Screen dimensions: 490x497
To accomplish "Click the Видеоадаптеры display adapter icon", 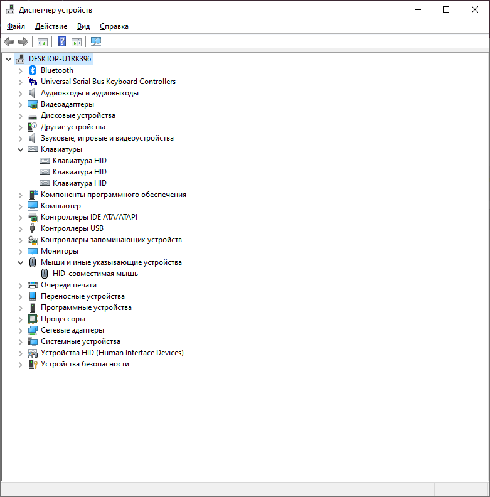I will (33, 104).
